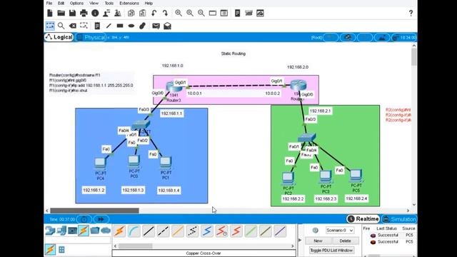Choose the Console cable
The height and width of the screenshot is (257, 457).
134,231
